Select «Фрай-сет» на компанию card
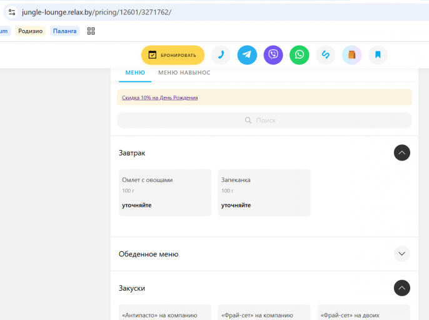 (264, 312)
